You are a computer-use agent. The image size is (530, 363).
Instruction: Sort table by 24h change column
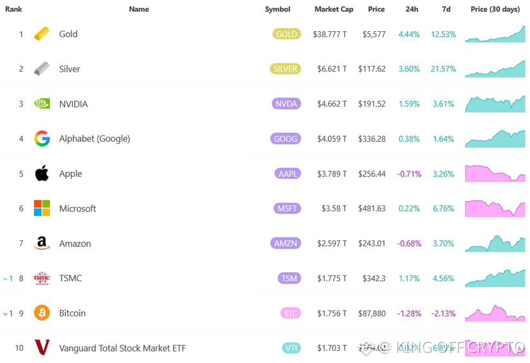[x=412, y=10]
